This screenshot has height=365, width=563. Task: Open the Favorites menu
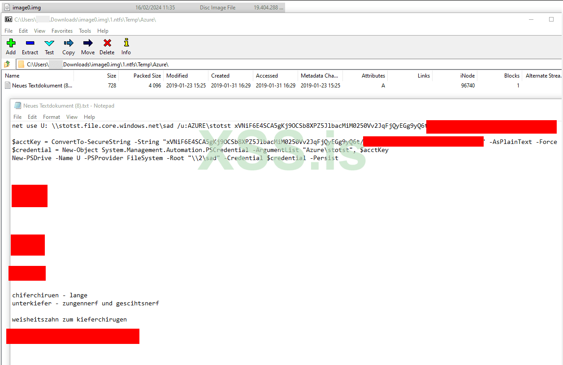click(62, 31)
